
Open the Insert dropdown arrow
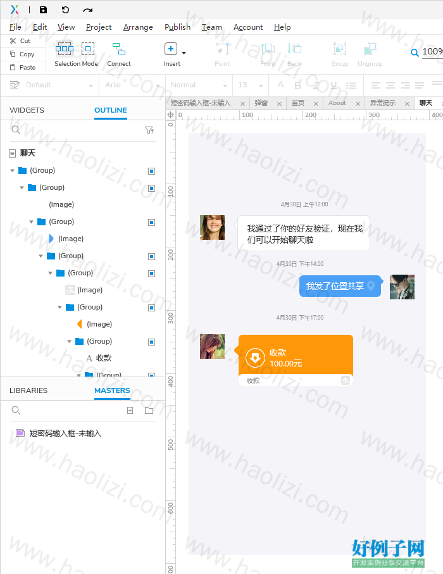(184, 53)
